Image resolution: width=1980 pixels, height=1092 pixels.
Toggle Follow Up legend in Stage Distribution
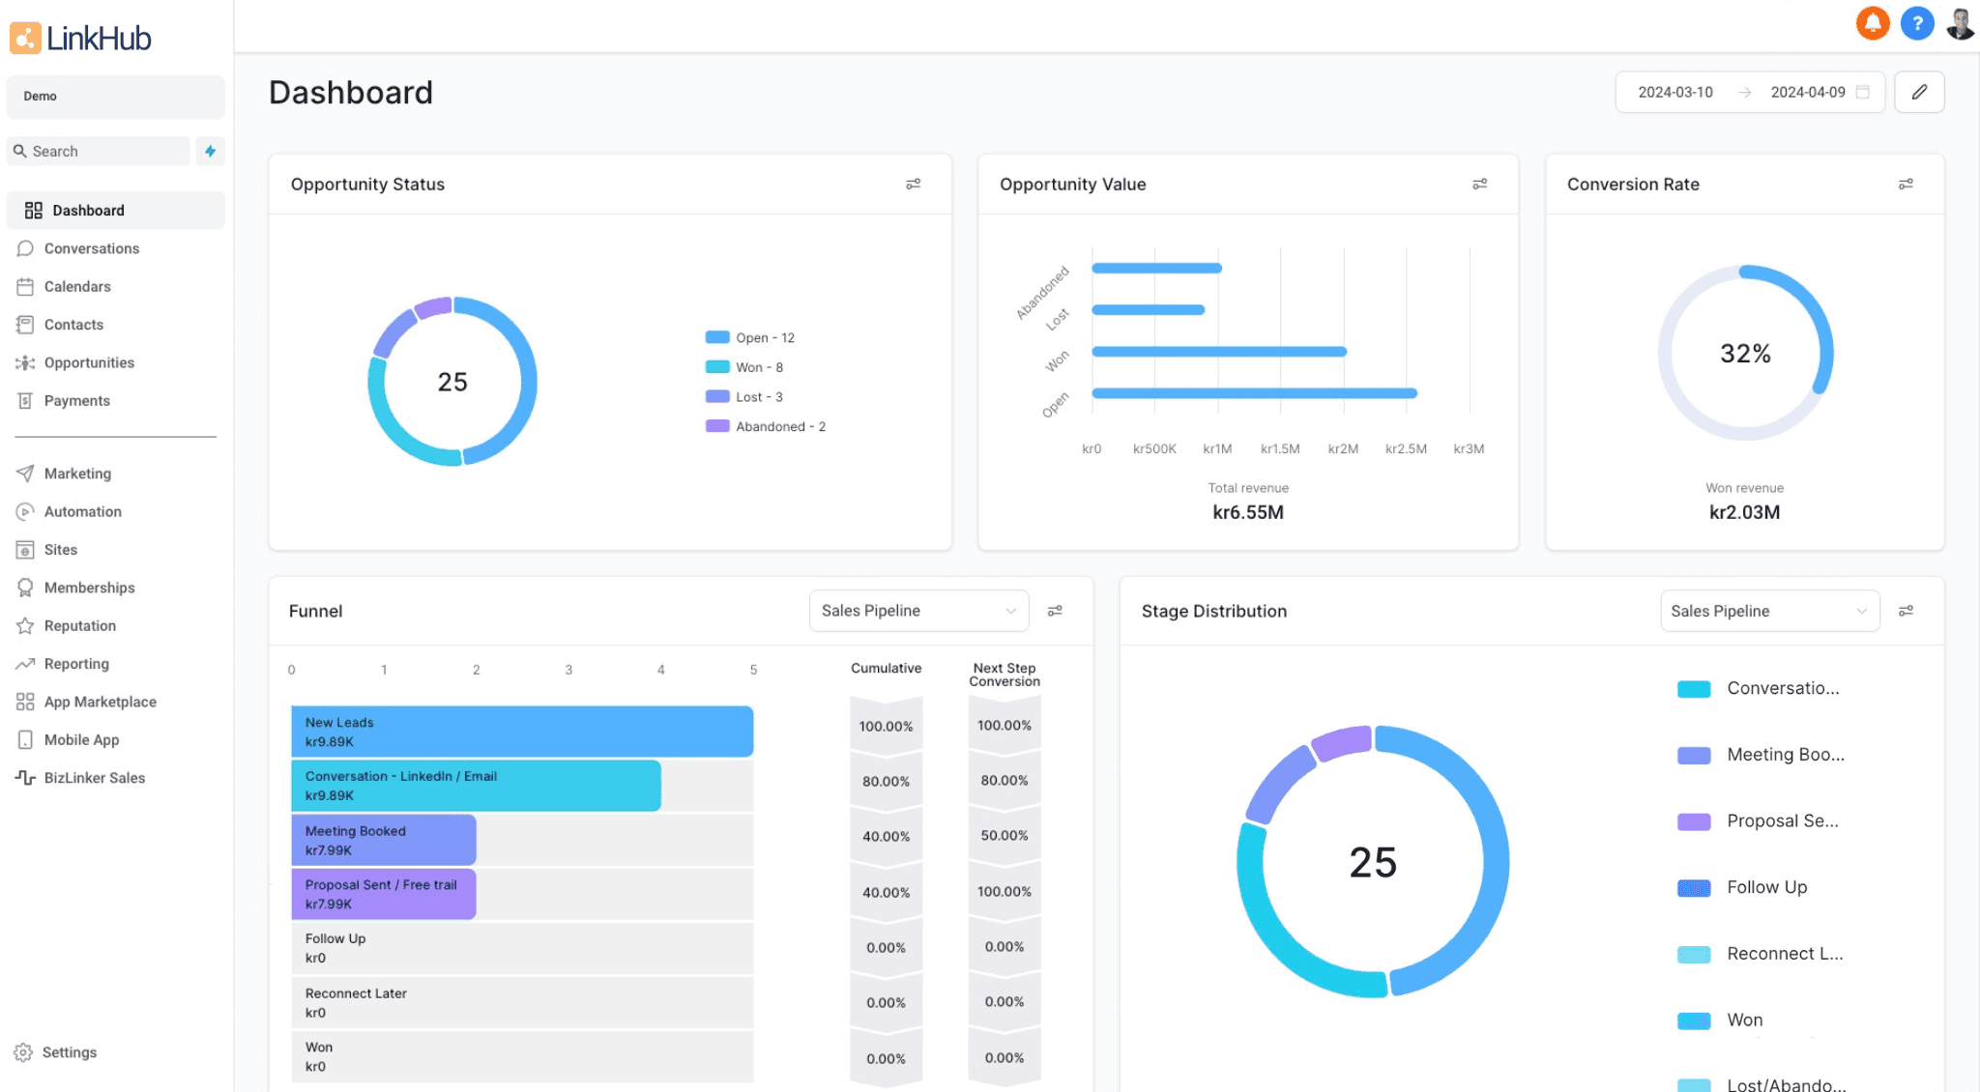(x=1742, y=887)
